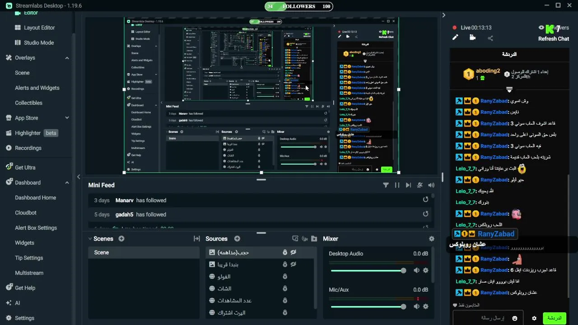Toggle the lock on the بنبدا قريبا source
The image size is (578, 325).
285,265
